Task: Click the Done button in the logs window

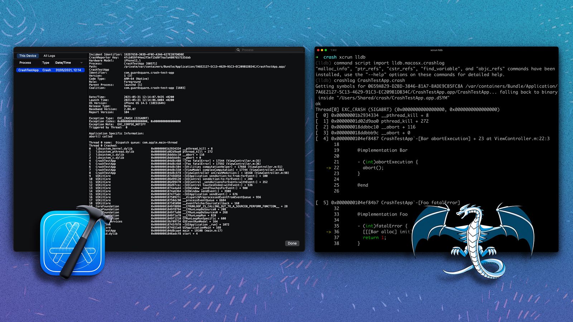Action: (292, 243)
